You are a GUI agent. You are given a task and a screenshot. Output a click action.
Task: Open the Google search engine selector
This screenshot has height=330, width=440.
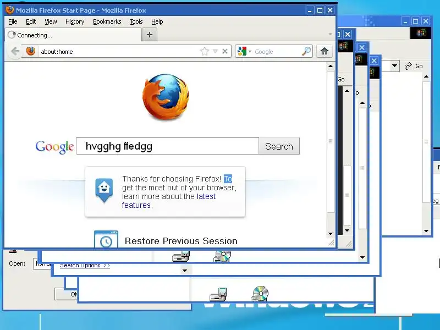click(x=244, y=51)
